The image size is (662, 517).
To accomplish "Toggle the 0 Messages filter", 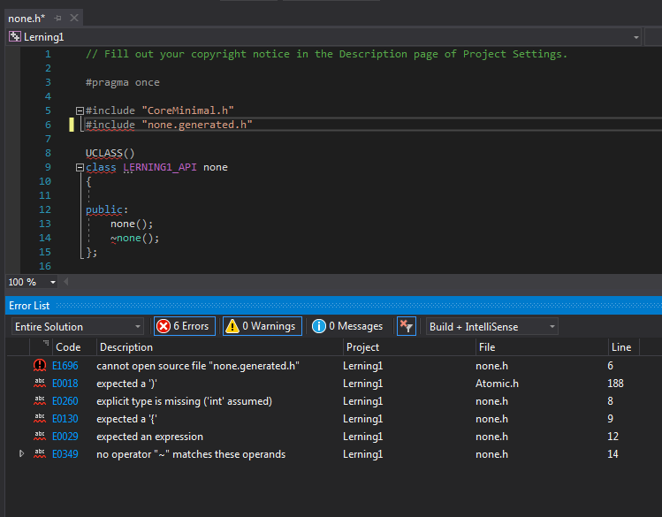I will (x=347, y=326).
